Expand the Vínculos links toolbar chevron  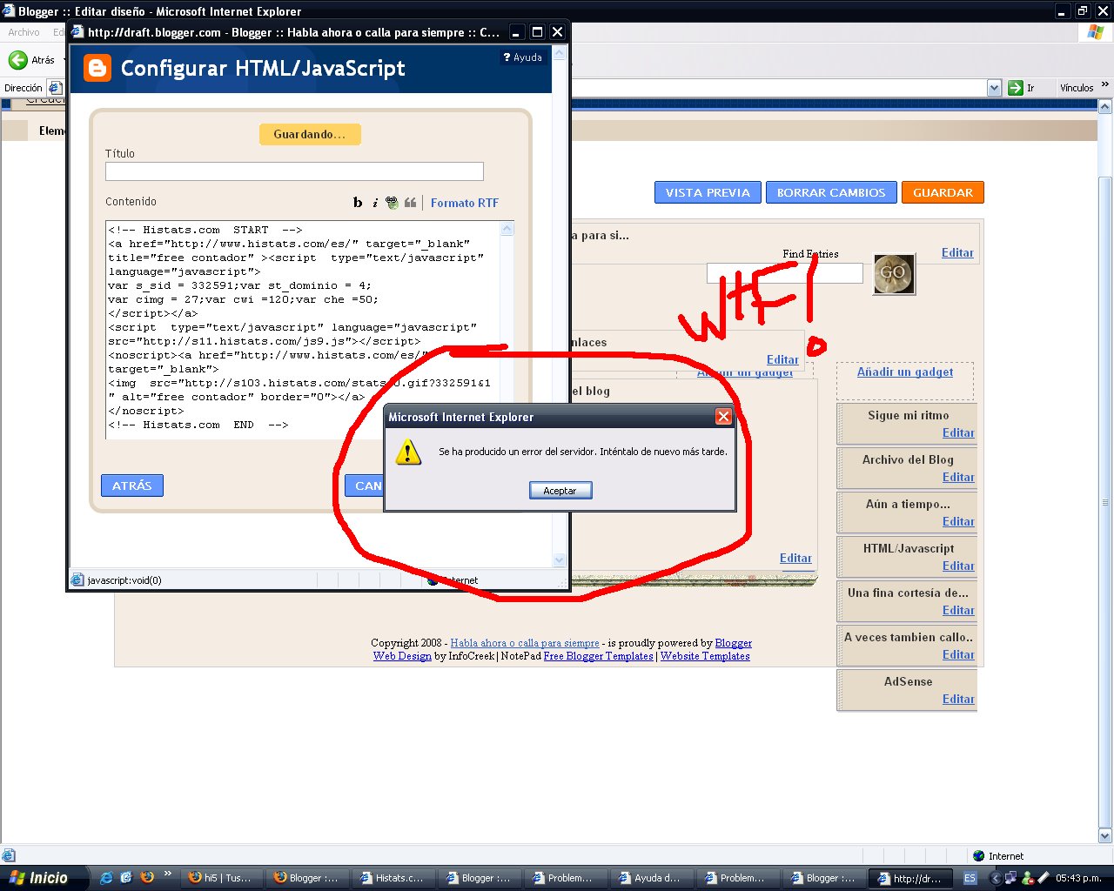1105,85
